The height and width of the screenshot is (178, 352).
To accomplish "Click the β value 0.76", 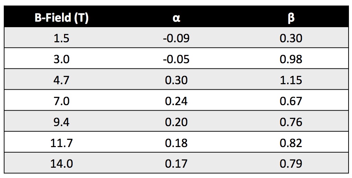I will 291,122.
